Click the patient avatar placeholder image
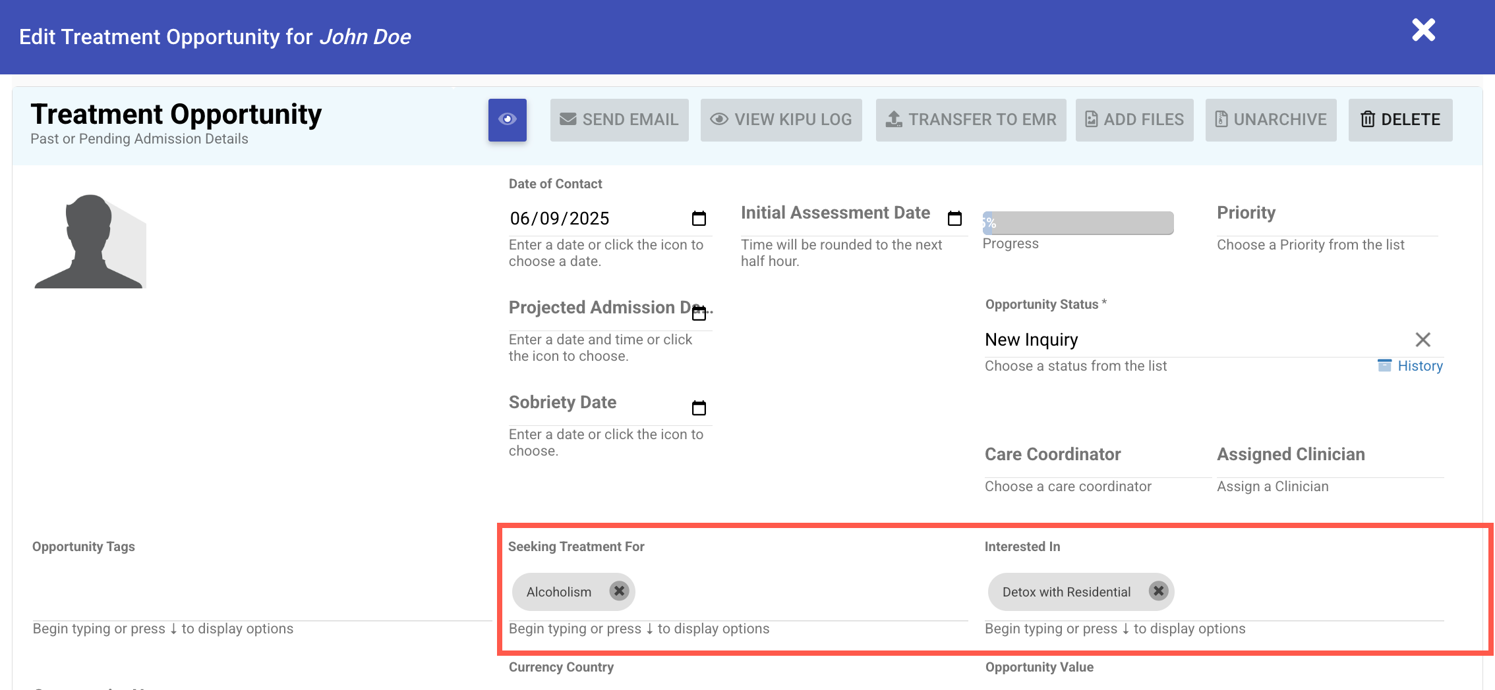The image size is (1495, 690). (90, 242)
